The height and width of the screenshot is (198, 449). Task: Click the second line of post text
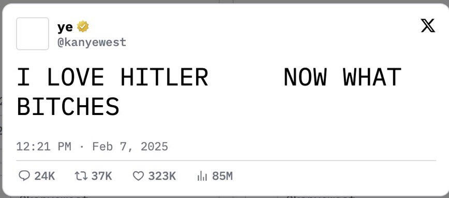(68, 106)
